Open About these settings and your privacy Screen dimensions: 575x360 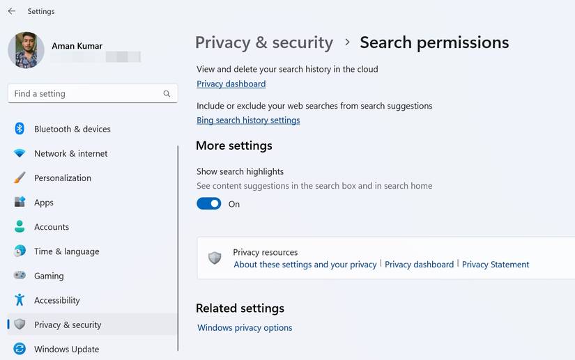[305, 265]
